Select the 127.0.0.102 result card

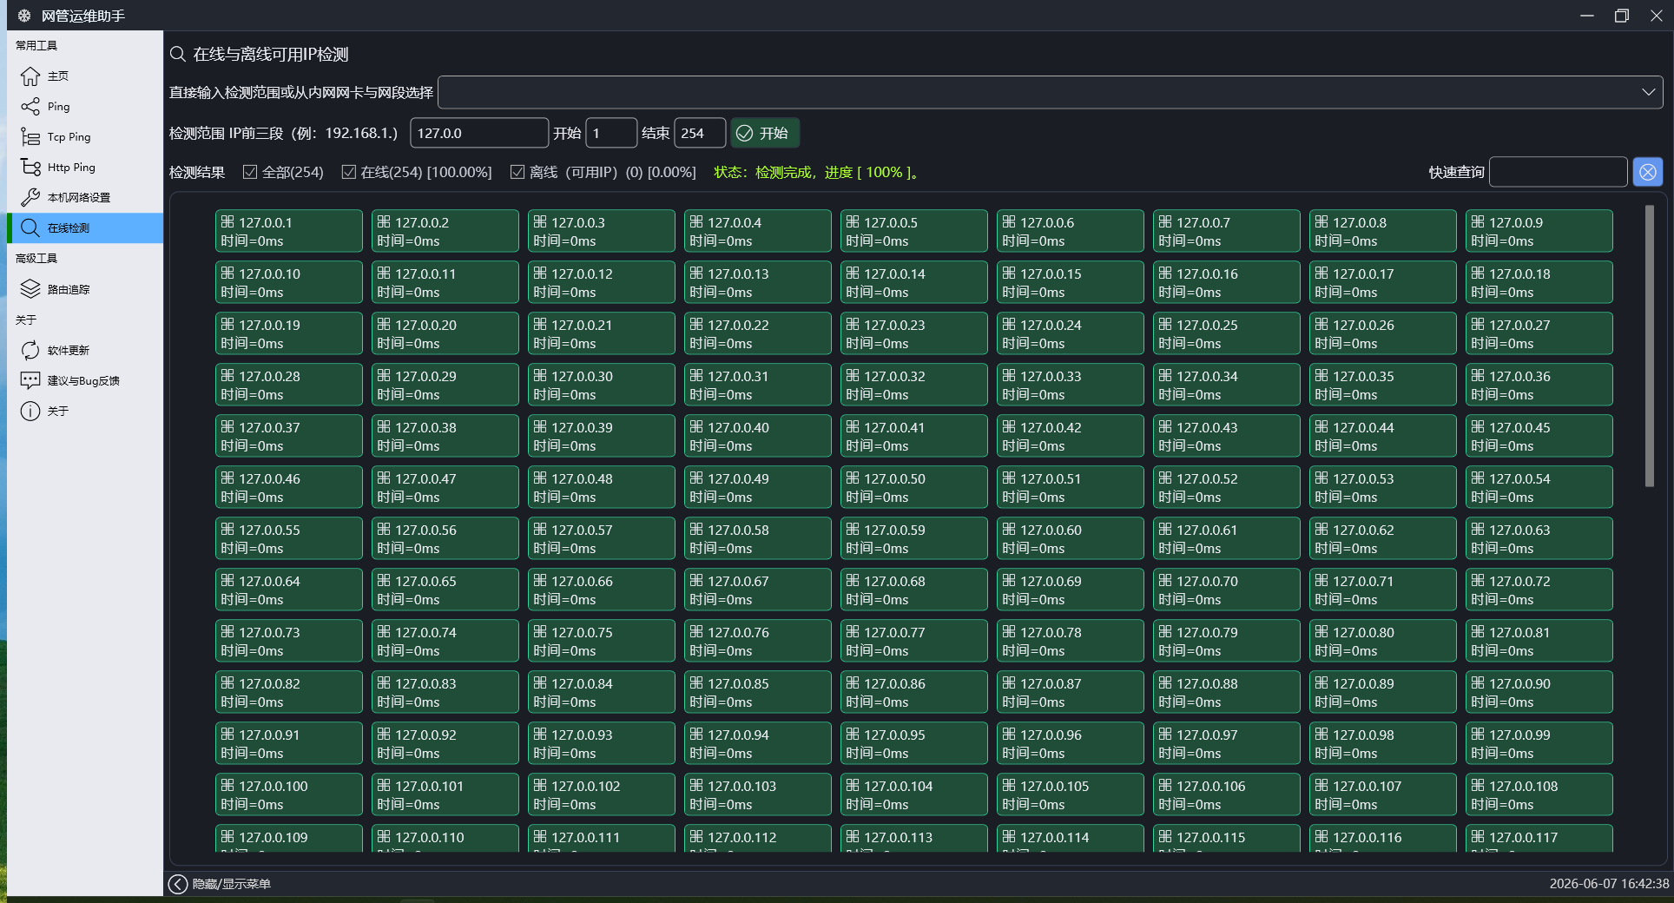pos(601,794)
